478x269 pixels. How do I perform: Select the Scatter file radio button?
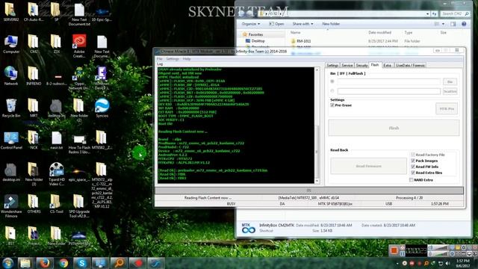pyautogui.click(x=332, y=91)
